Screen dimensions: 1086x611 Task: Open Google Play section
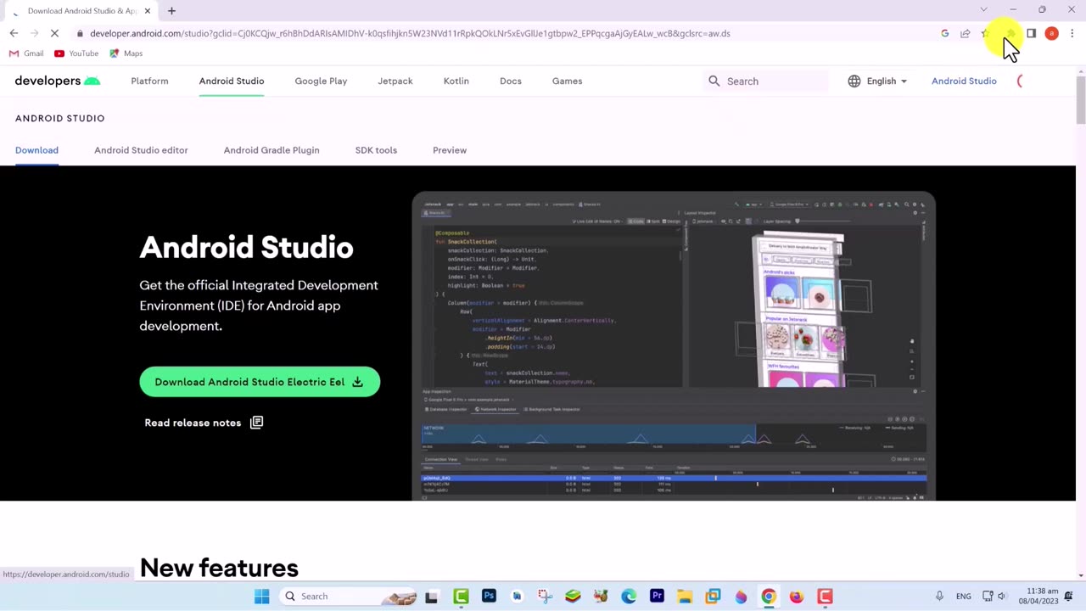(321, 81)
